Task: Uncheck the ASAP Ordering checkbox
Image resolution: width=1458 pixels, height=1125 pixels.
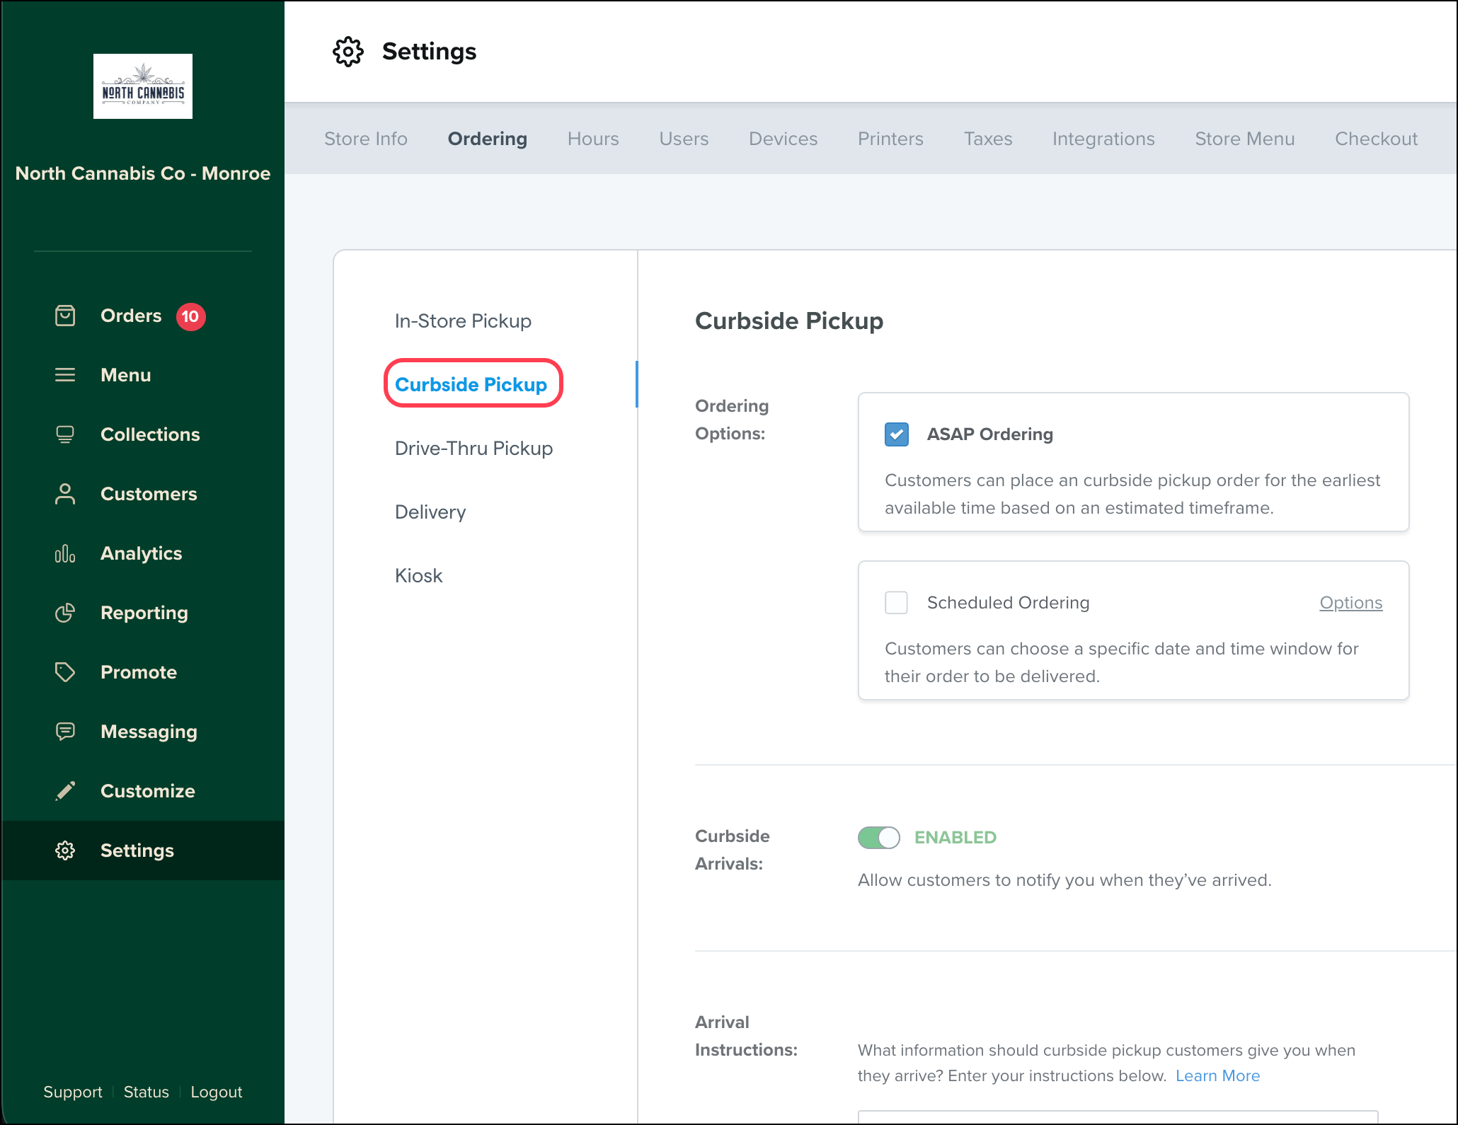Action: pos(897,434)
